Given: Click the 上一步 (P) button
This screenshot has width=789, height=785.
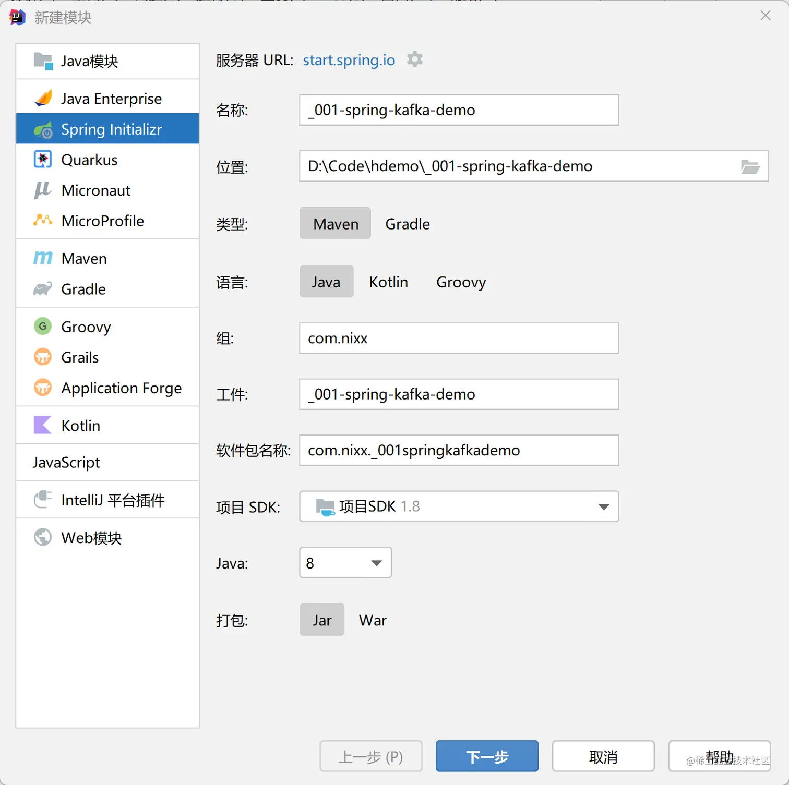Looking at the screenshot, I should coord(371,756).
